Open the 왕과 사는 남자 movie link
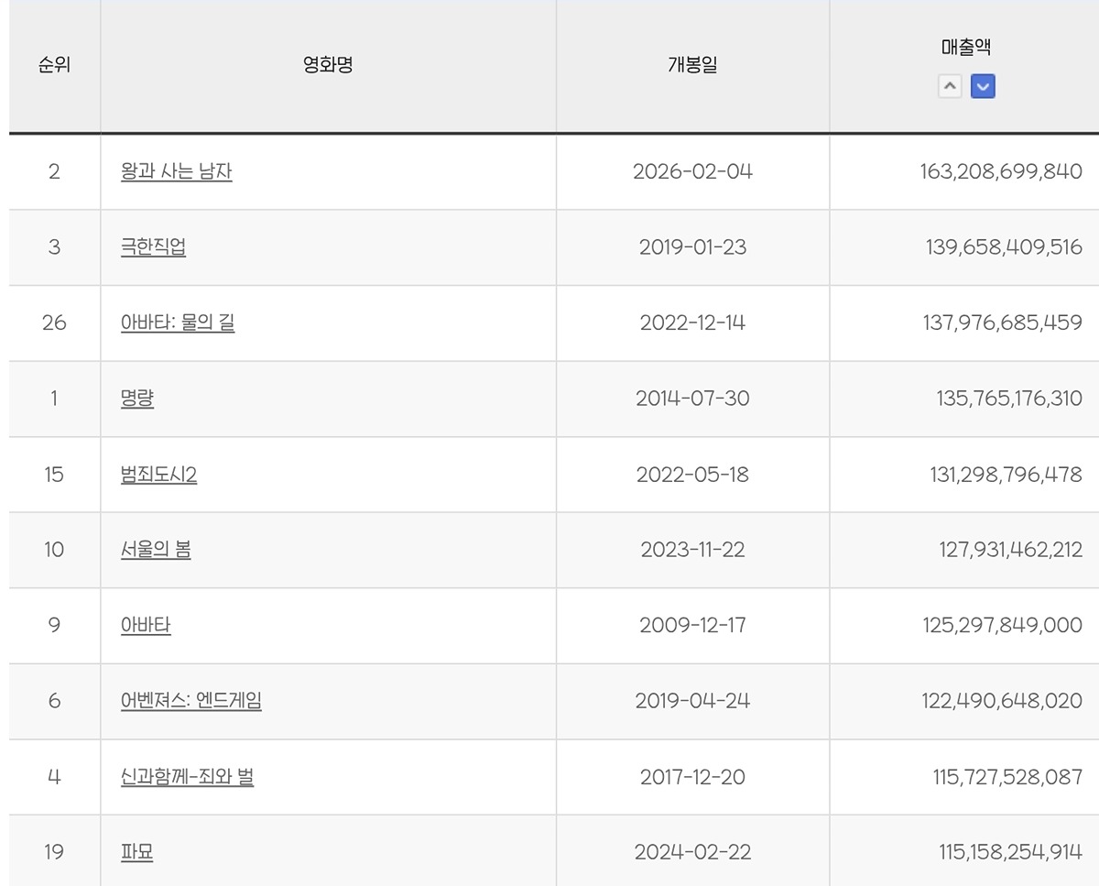 tap(177, 171)
